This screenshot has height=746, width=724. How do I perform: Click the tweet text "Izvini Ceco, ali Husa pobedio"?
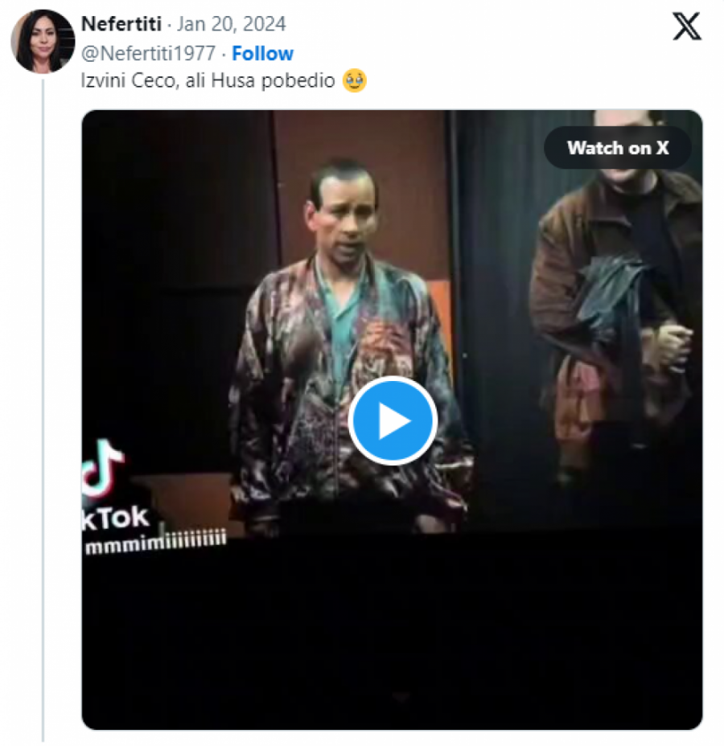click(211, 81)
